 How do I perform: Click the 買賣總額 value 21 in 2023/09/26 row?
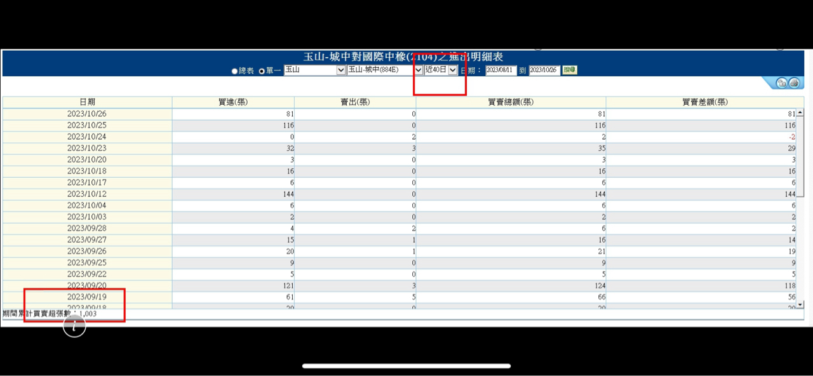point(601,252)
